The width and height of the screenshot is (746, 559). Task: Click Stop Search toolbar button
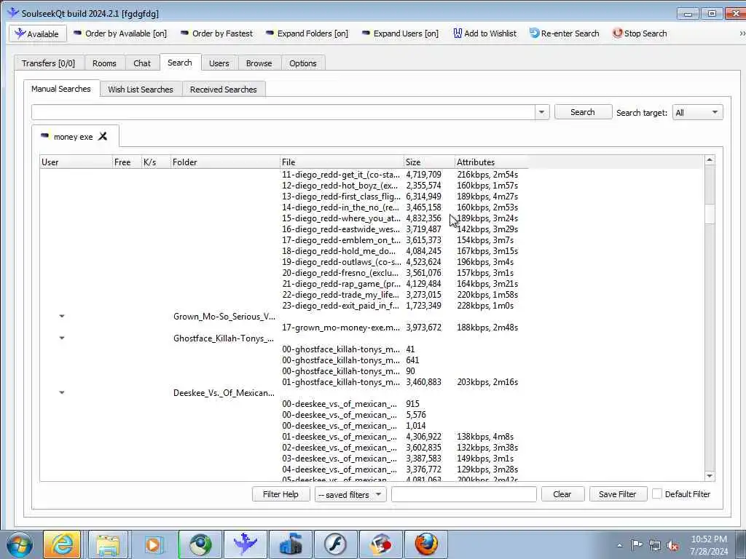pos(640,33)
